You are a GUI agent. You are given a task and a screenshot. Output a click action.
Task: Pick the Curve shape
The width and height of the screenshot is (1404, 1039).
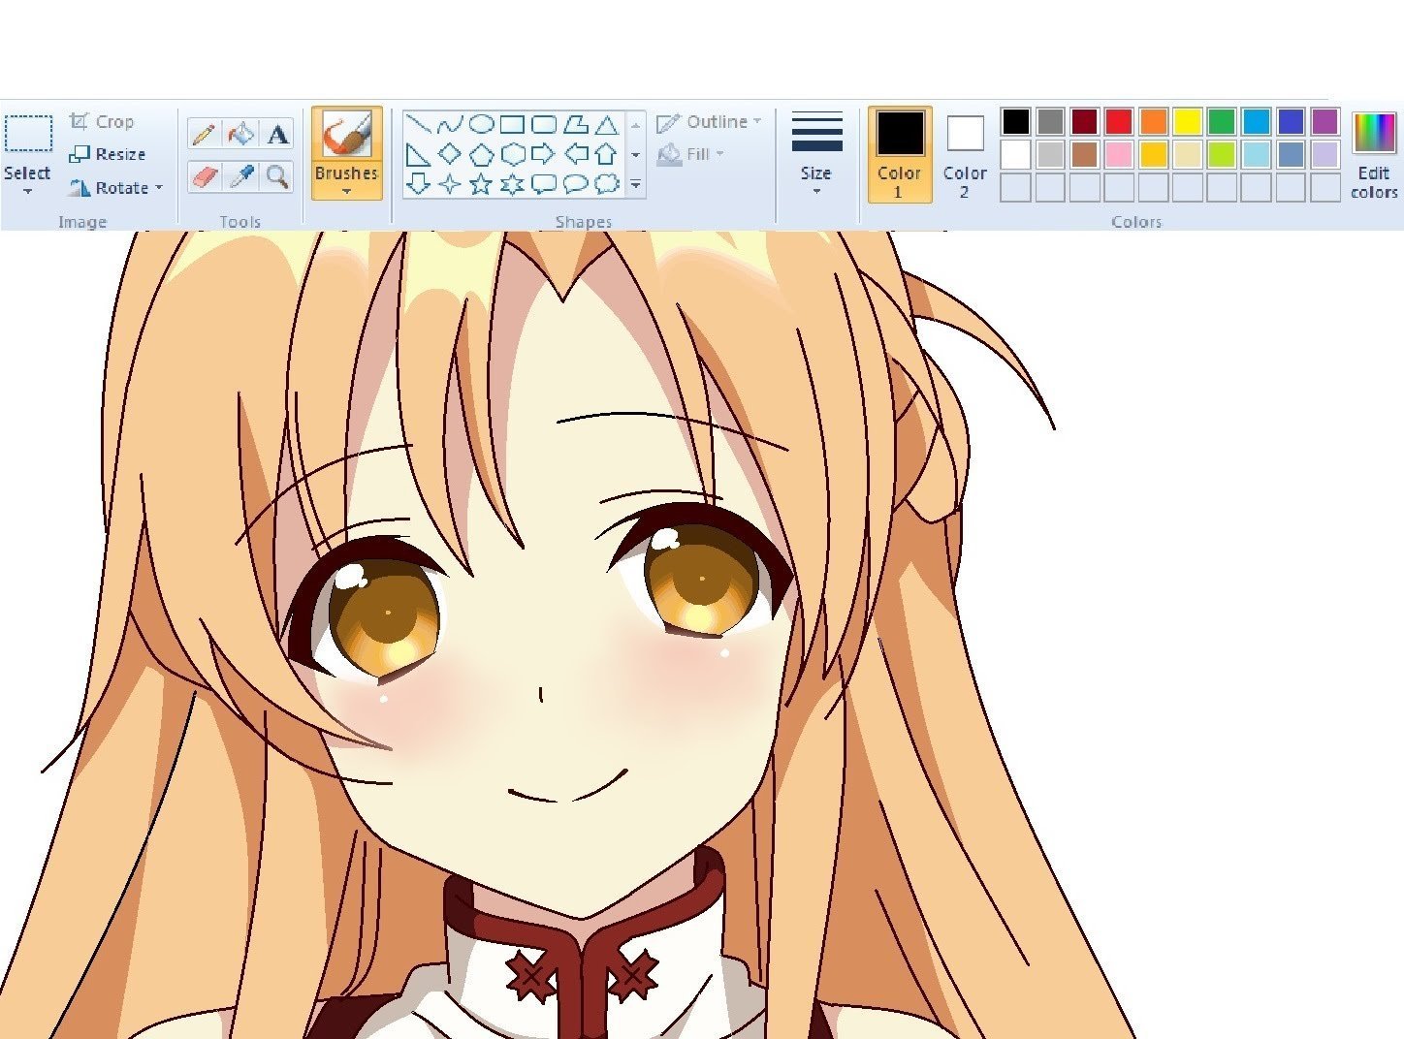449,124
